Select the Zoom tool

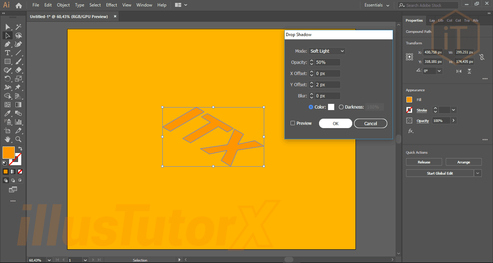click(18, 139)
